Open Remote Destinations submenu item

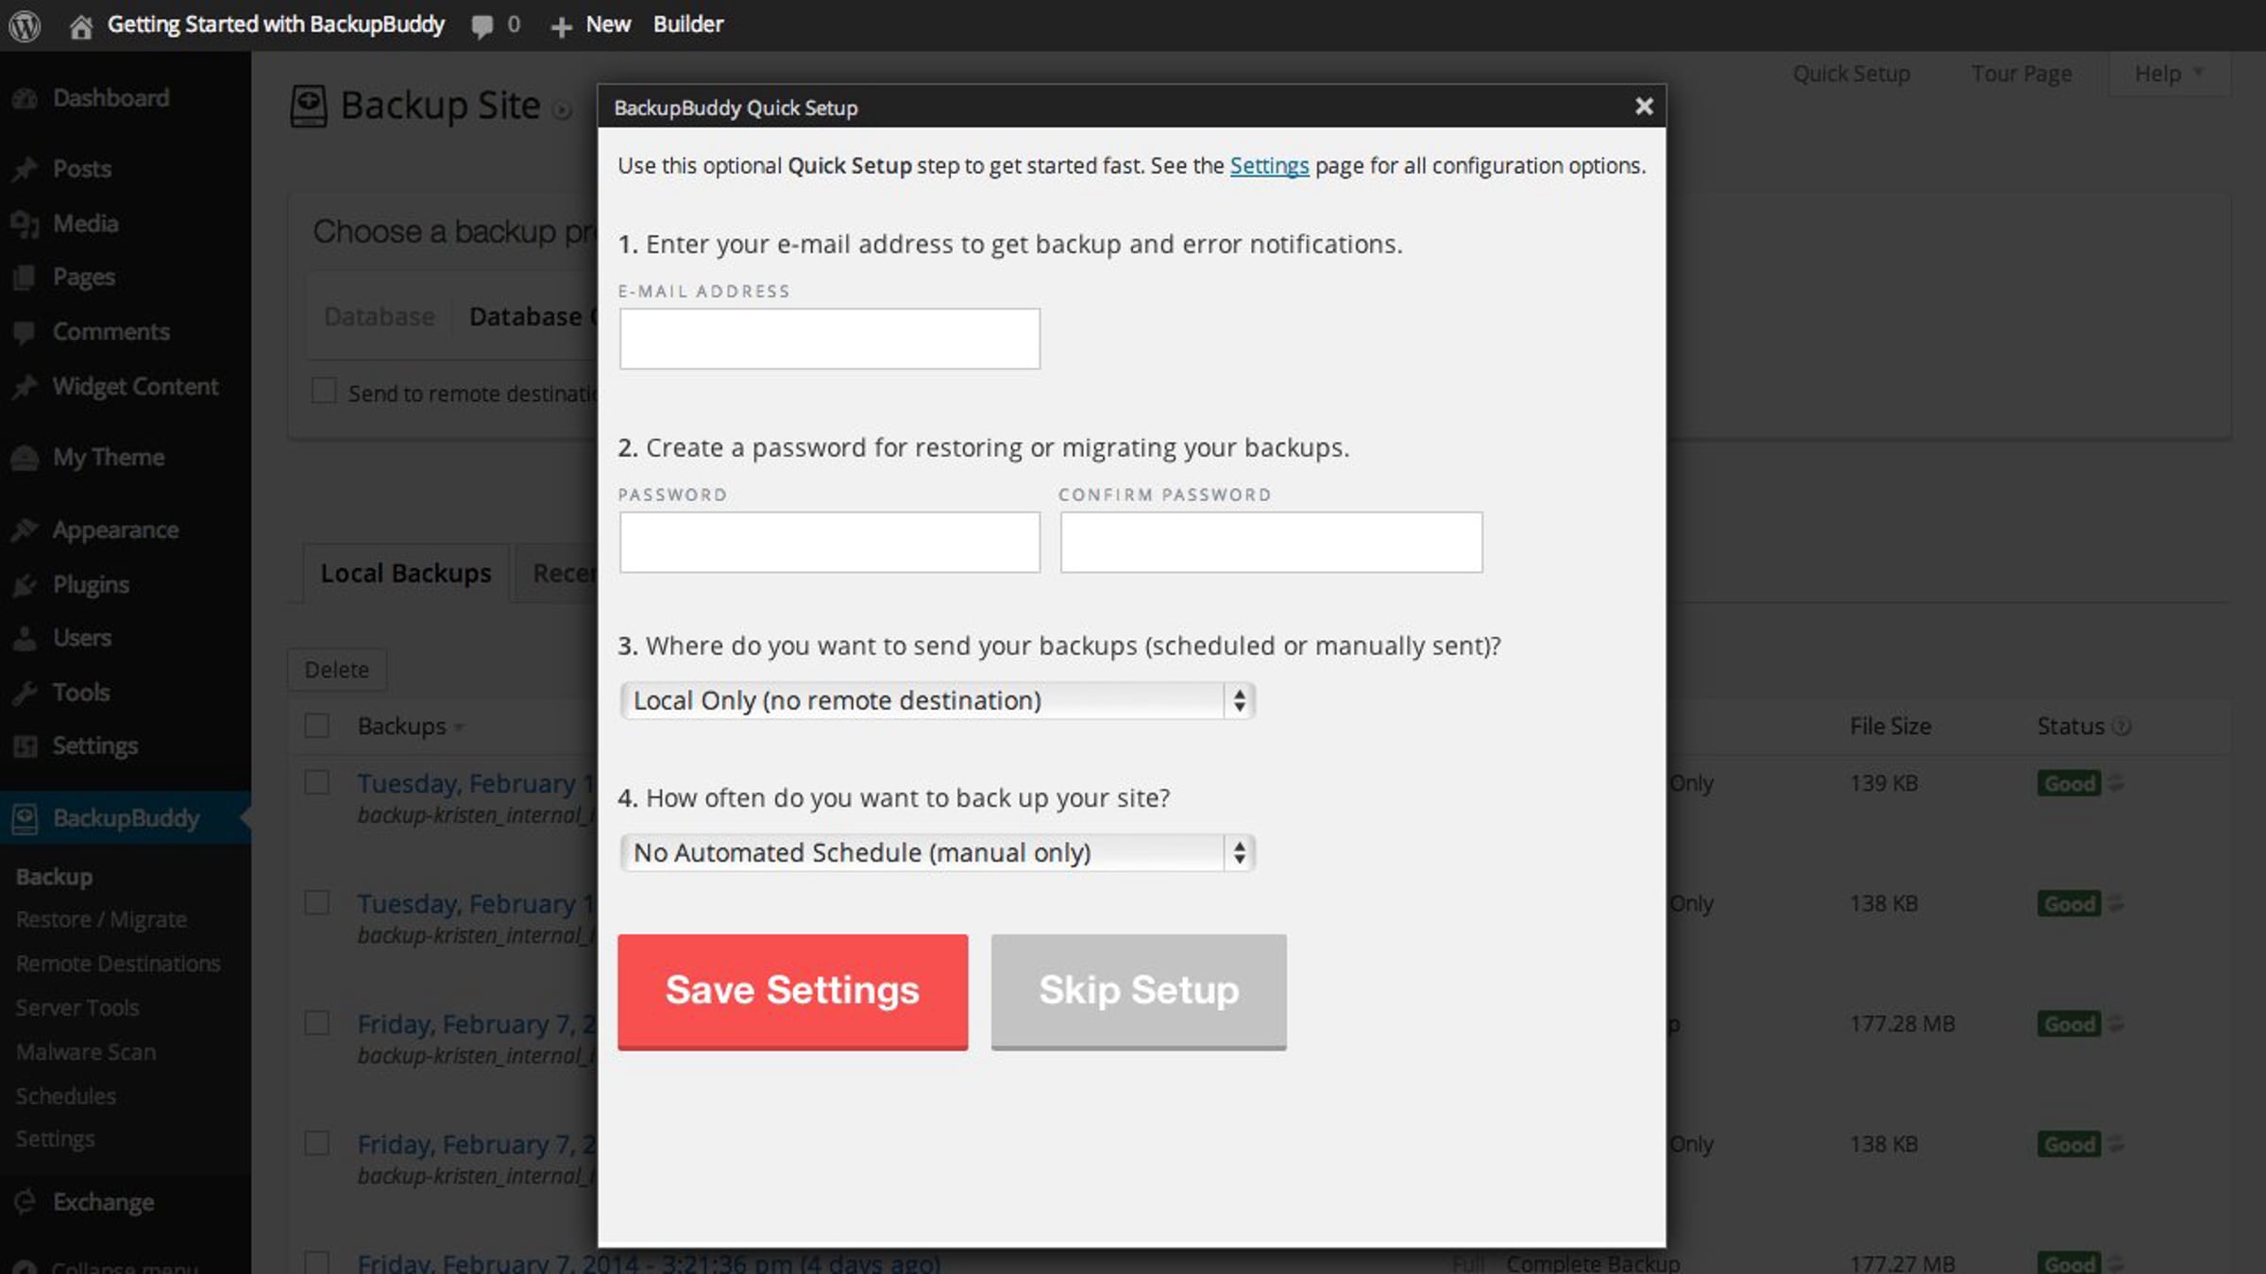point(118,964)
